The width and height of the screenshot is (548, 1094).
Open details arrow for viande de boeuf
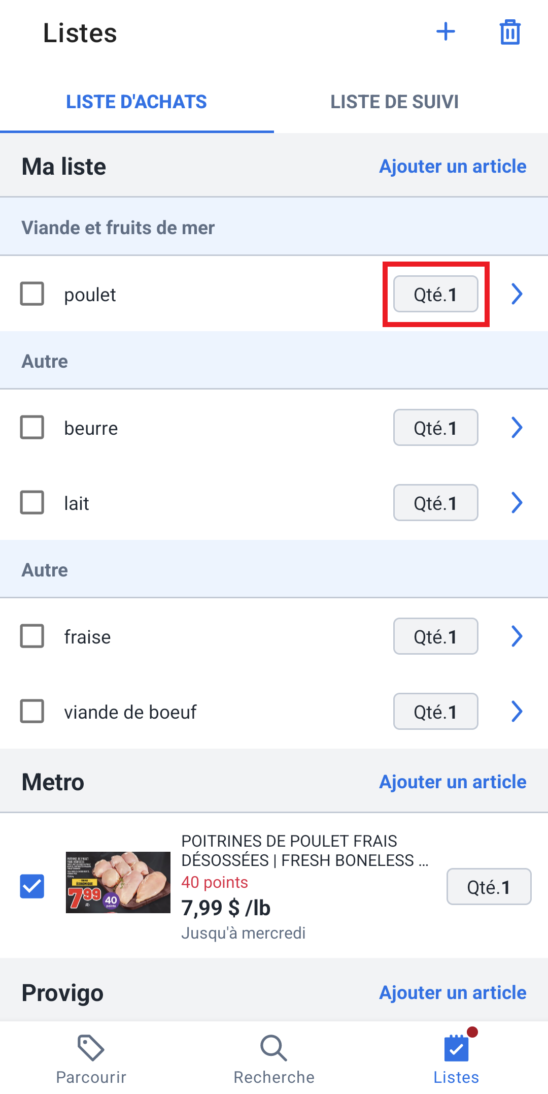click(x=517, y=711)
